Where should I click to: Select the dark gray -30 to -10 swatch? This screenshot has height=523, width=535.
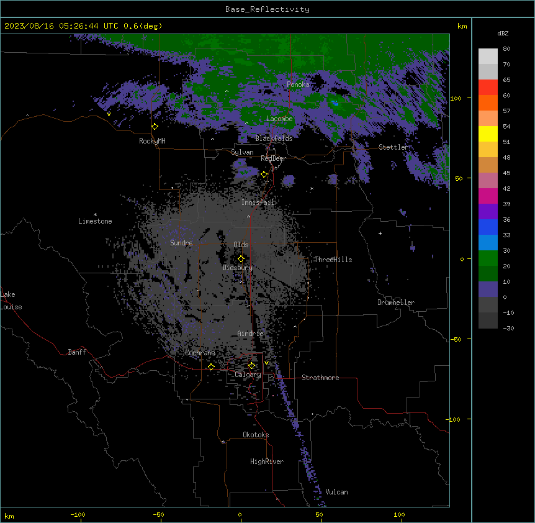[488, 321]
